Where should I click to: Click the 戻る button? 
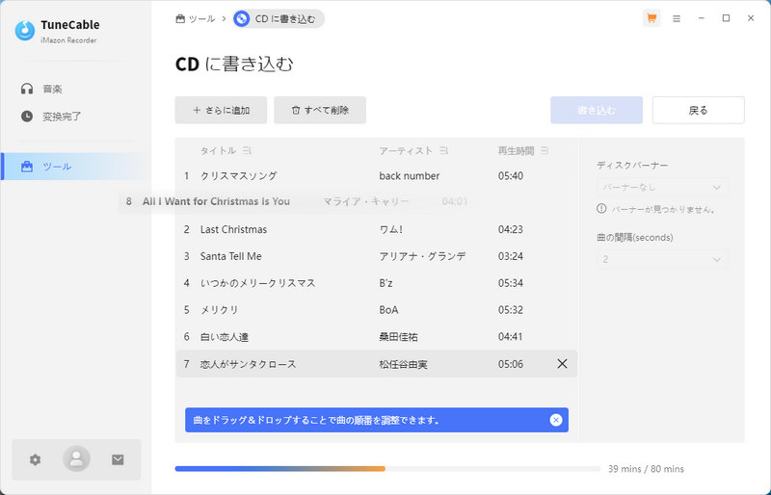click(698, 110)
